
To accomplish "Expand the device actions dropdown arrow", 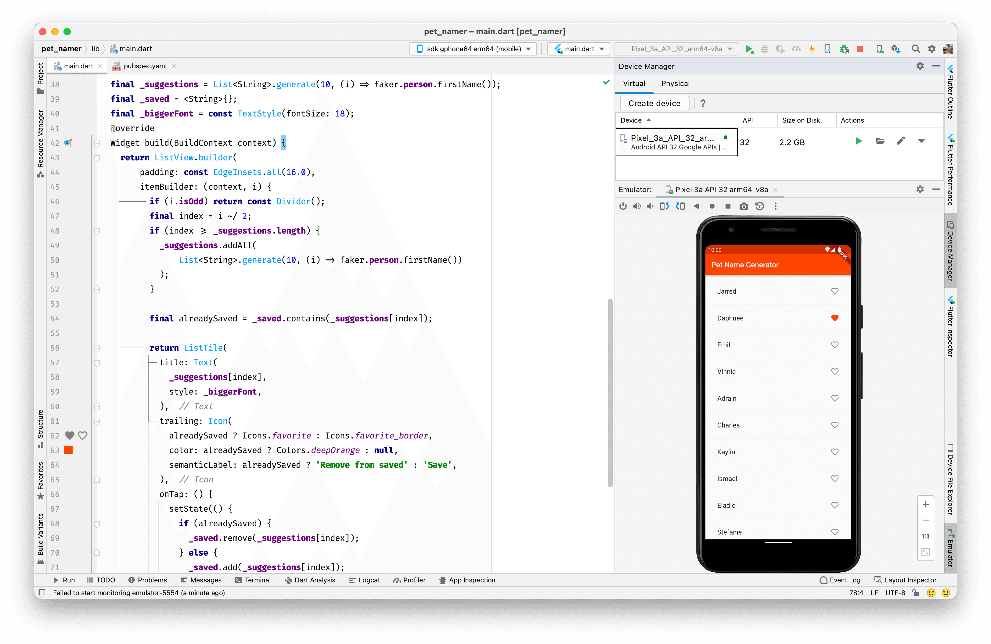I will [x=921, y=141].
